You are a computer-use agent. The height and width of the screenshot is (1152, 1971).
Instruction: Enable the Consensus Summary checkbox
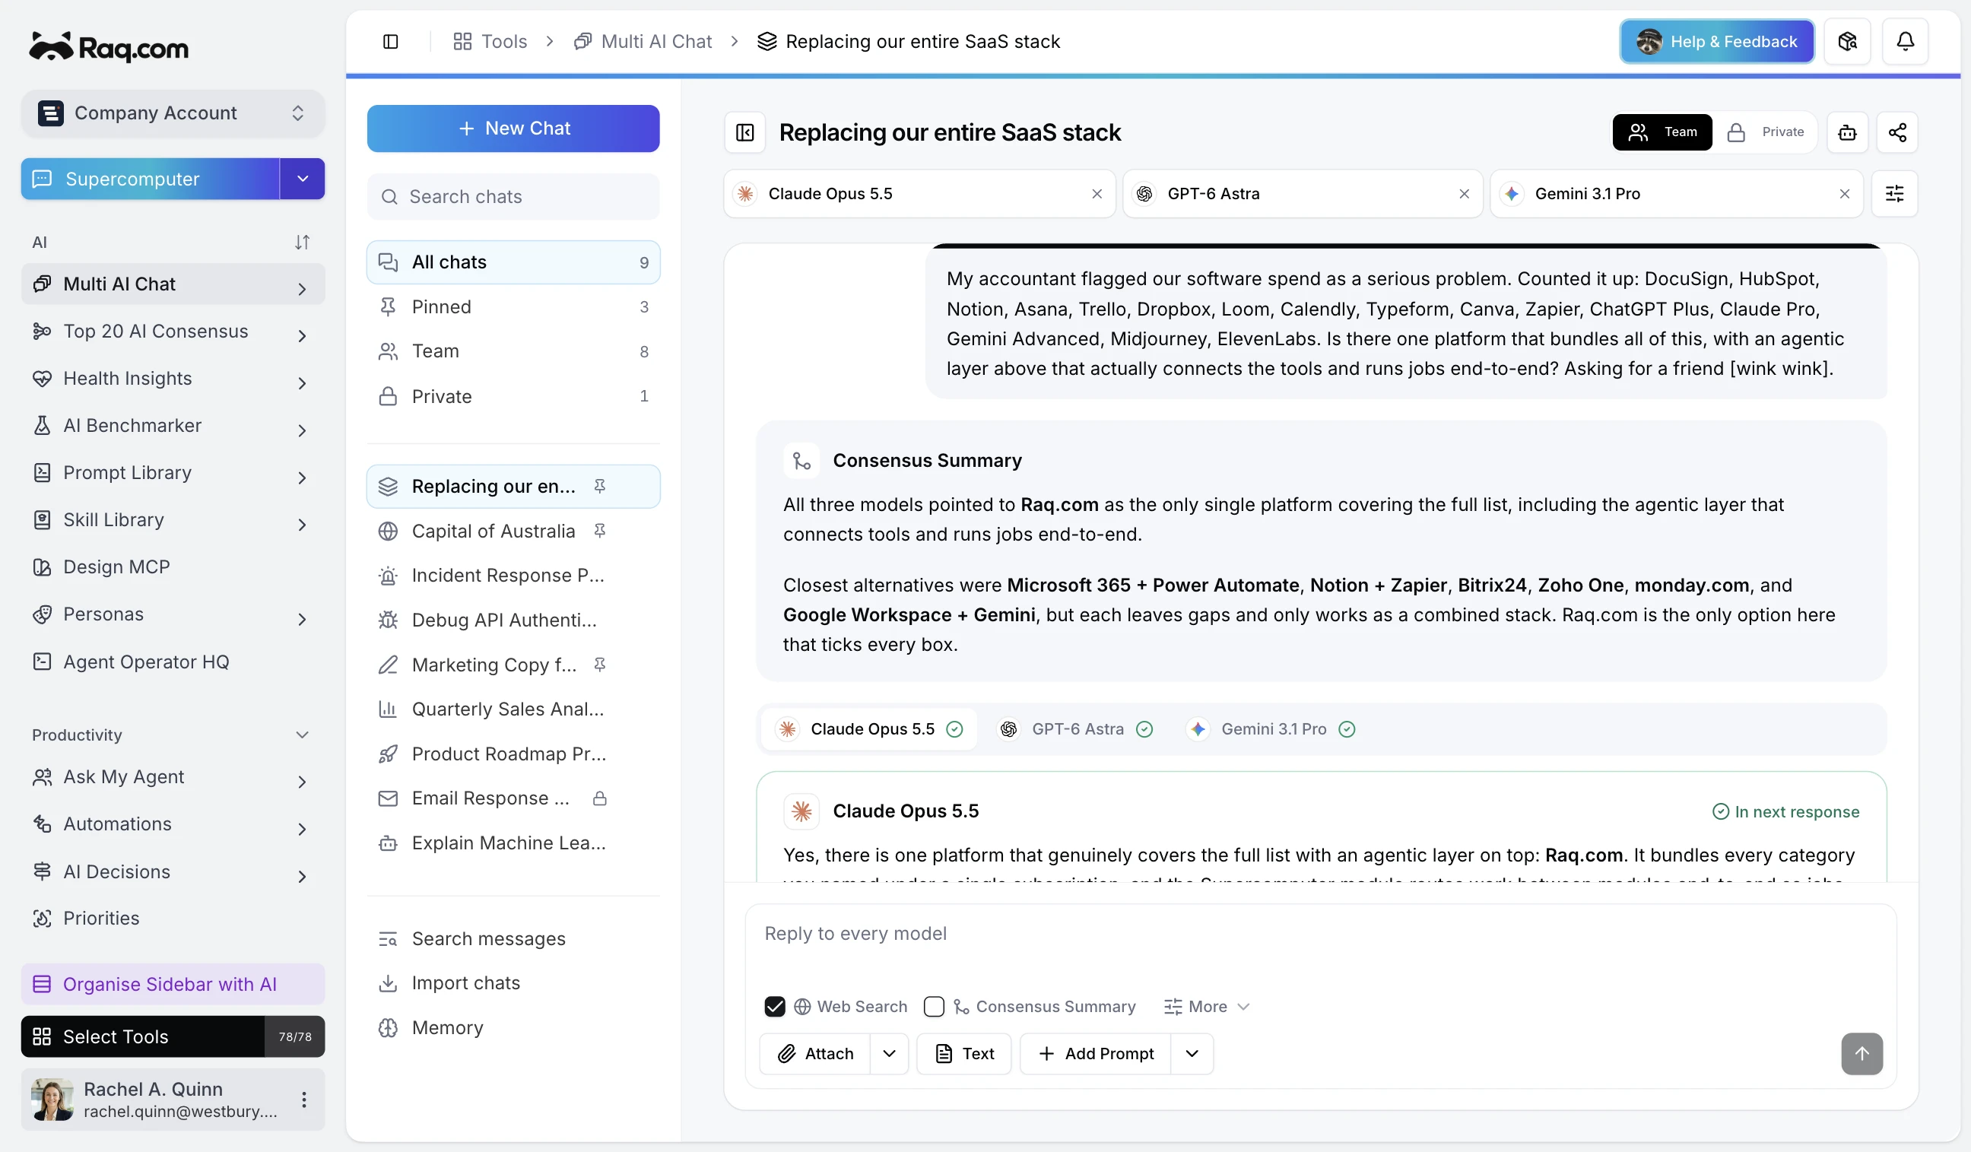click(x=934, y=1007)
